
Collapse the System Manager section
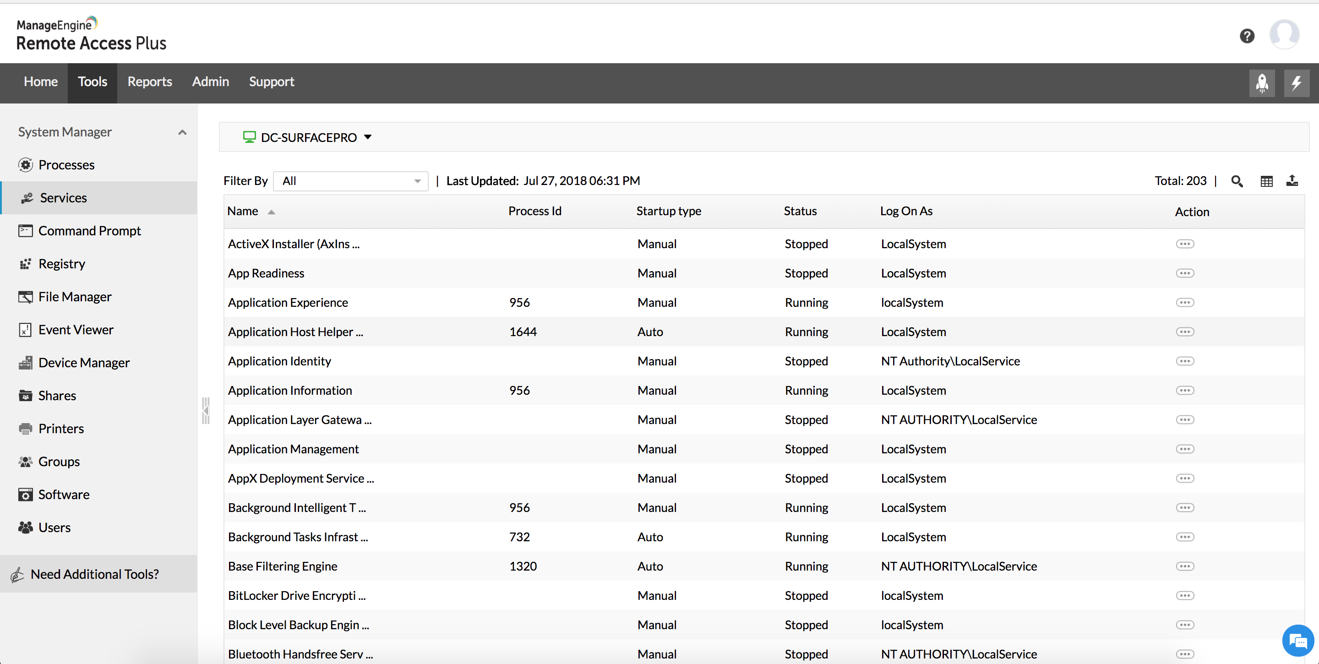click(x=182, y=132)
